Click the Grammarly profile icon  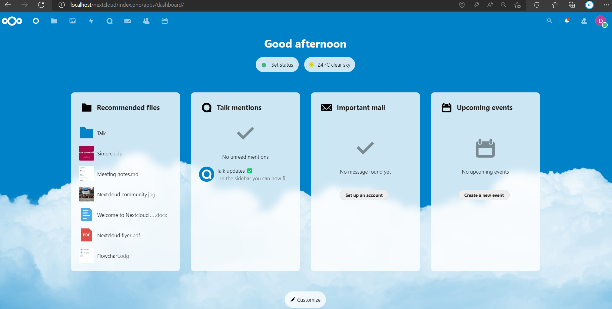tap(589, 5)
